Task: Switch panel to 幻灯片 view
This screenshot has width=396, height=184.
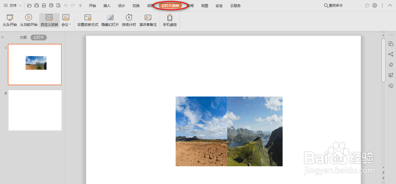Action: coord(39,37)
